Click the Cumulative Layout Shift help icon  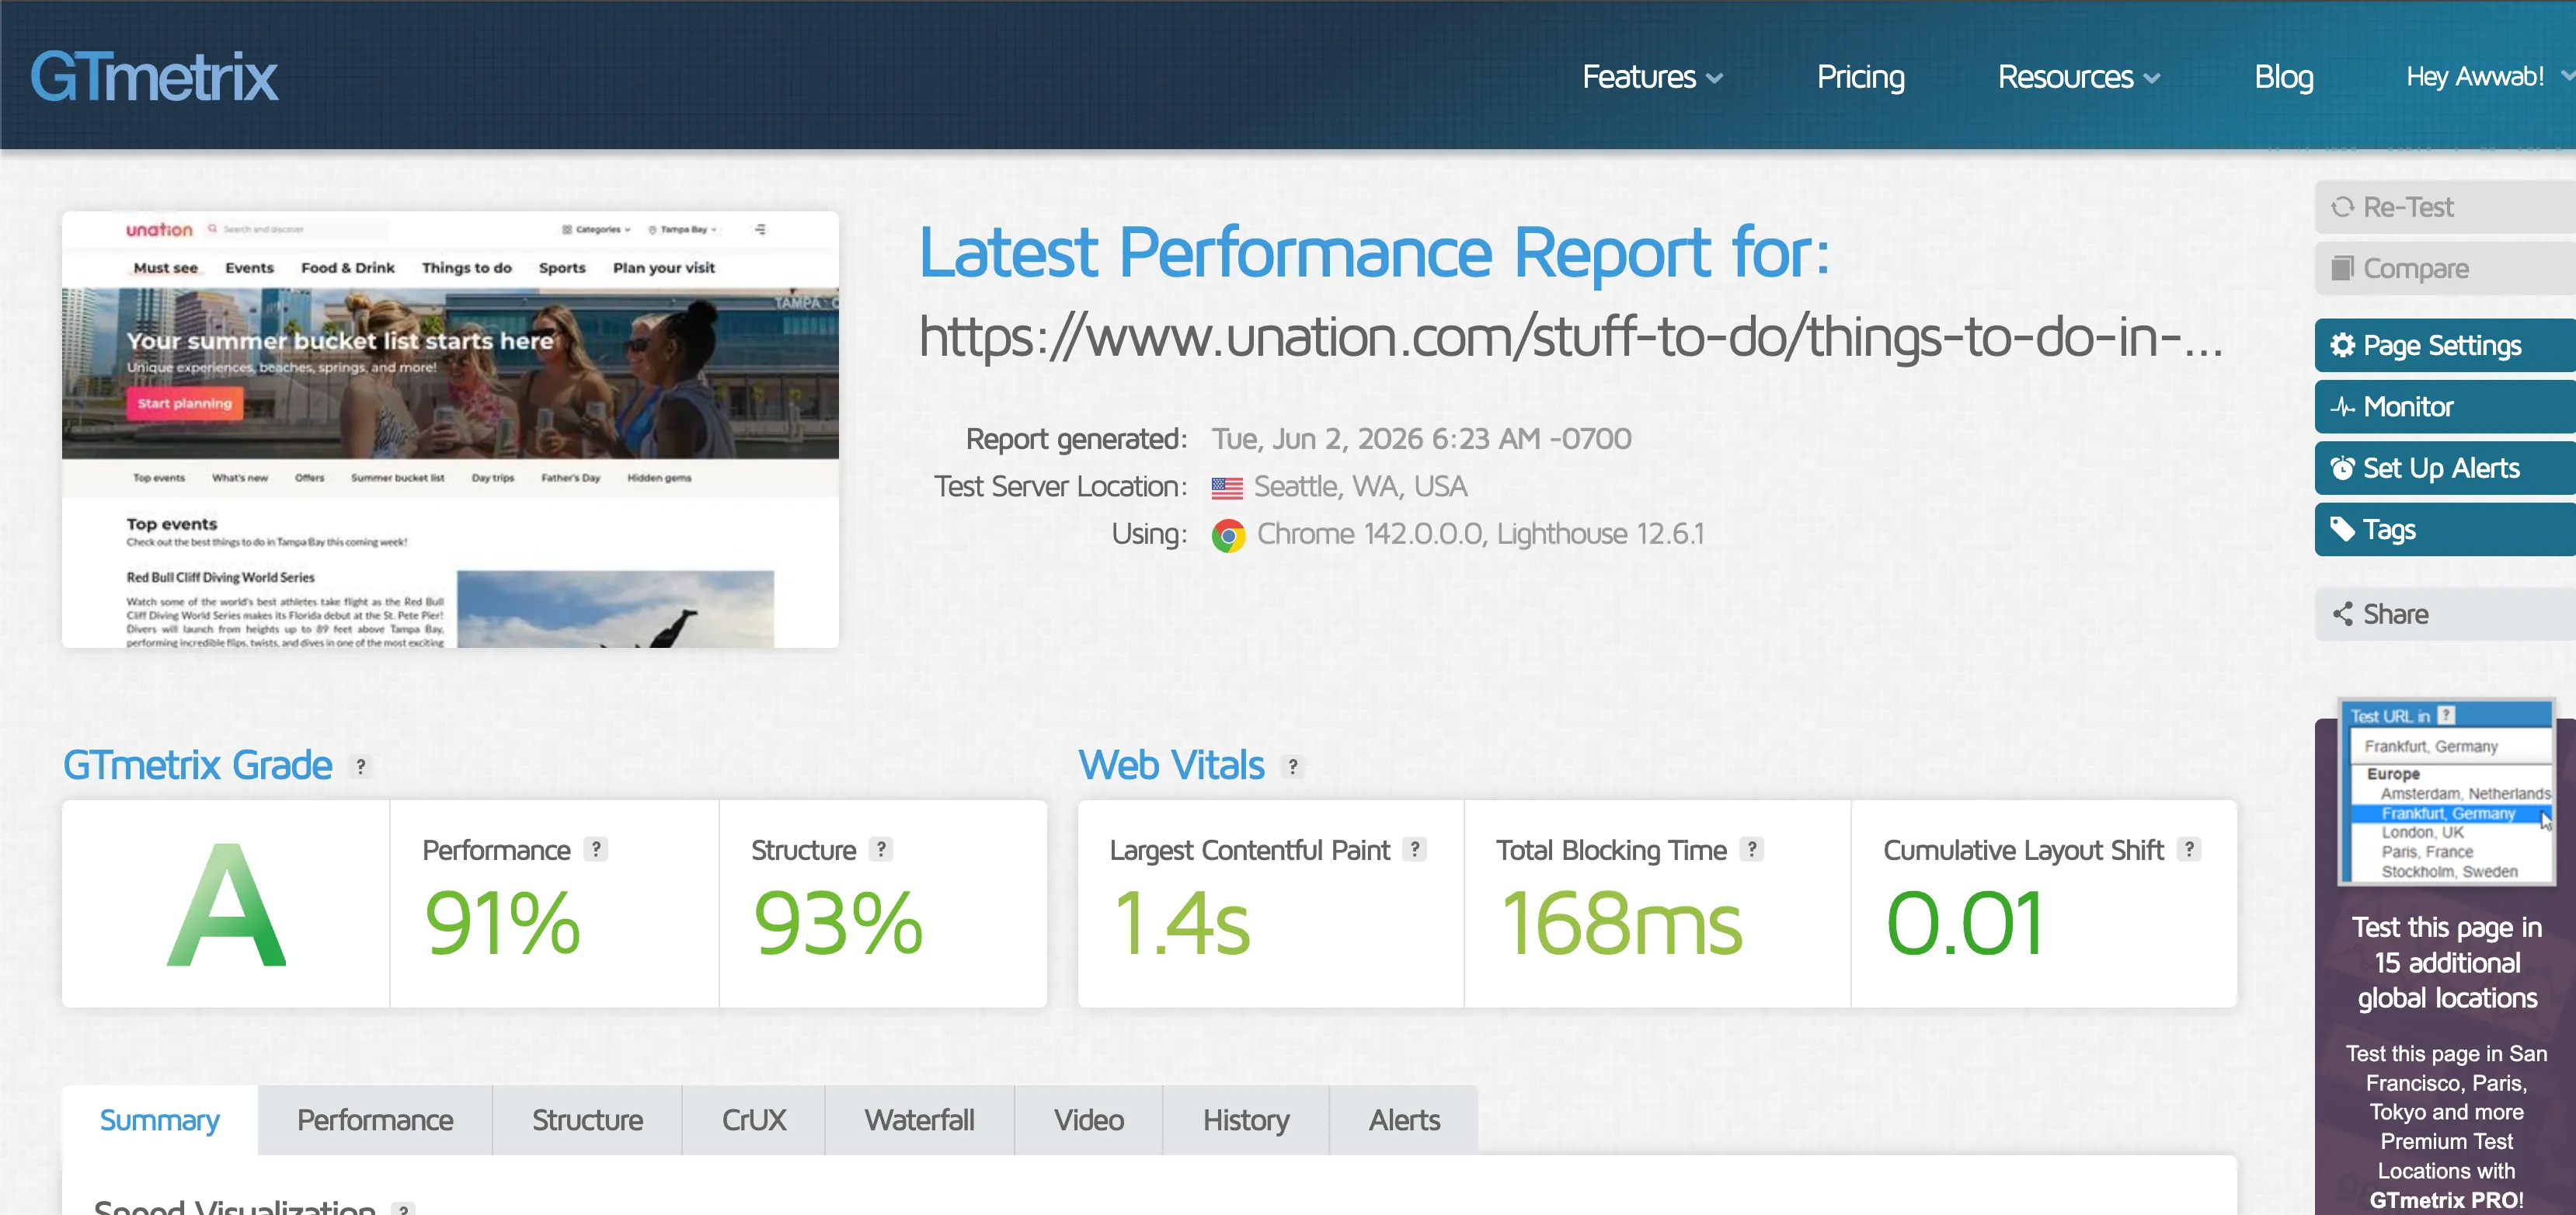point(2189,849)
